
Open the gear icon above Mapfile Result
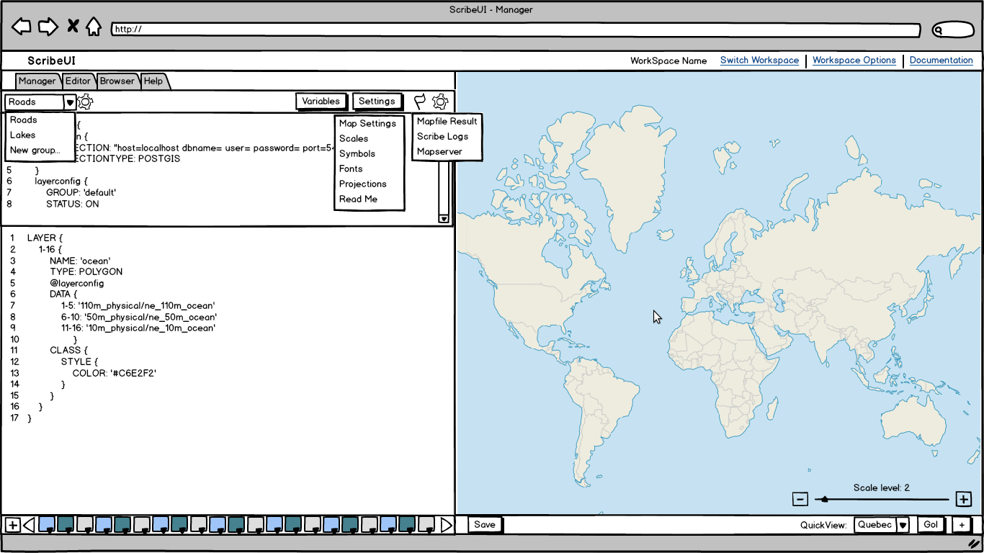pyautogui.click(x=440, y=102)
